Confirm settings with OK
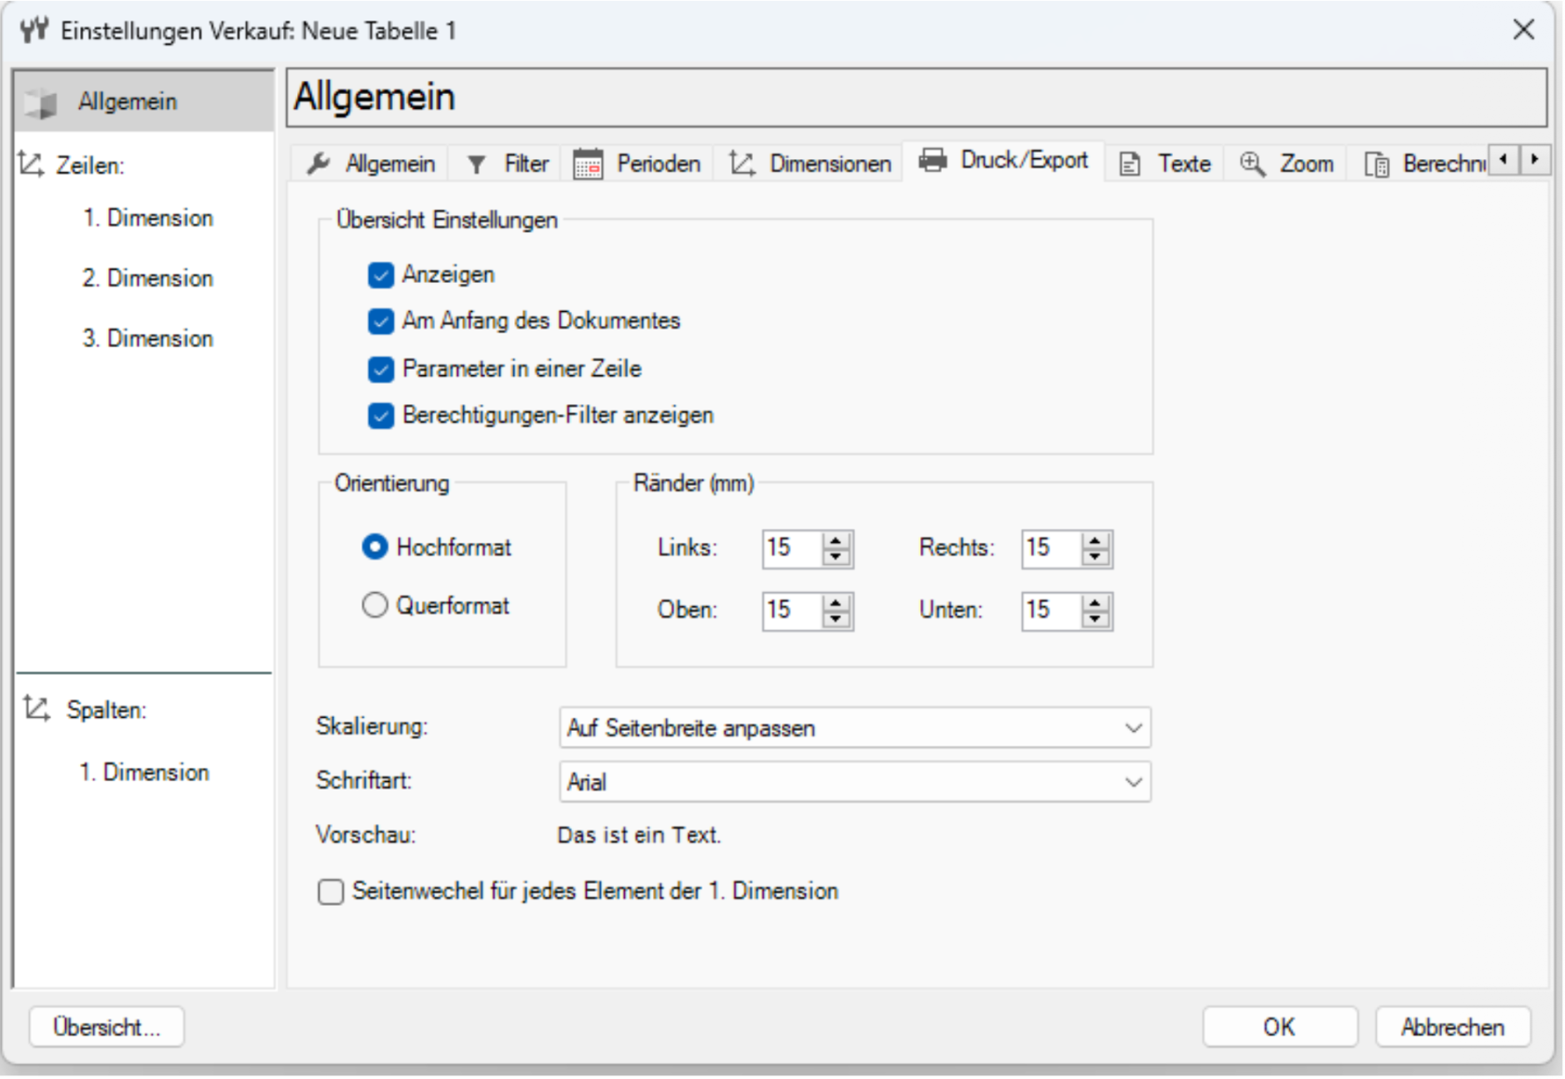The height and width of the screenshot is (1079, 1565). 1279,1027
